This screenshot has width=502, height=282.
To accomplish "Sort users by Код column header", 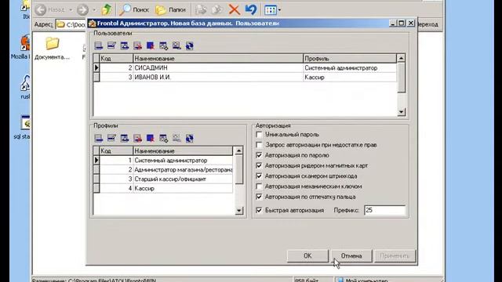I will pyautogui.click(x=116, y=59).
